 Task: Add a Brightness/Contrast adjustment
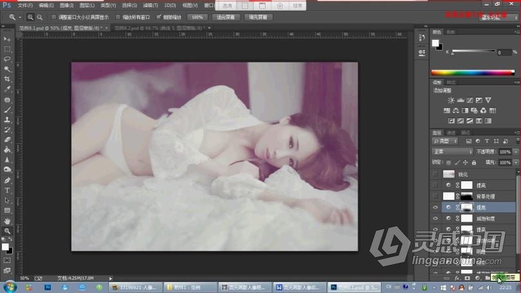pos(451,100)
